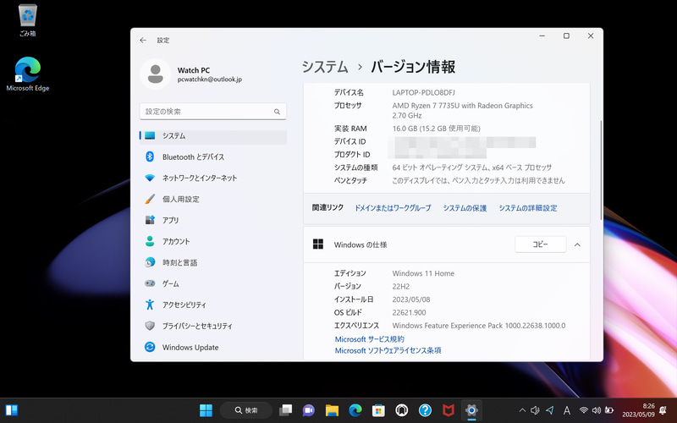Click the location arrow tray icon
677x423 pixels.
coord(549,410)
